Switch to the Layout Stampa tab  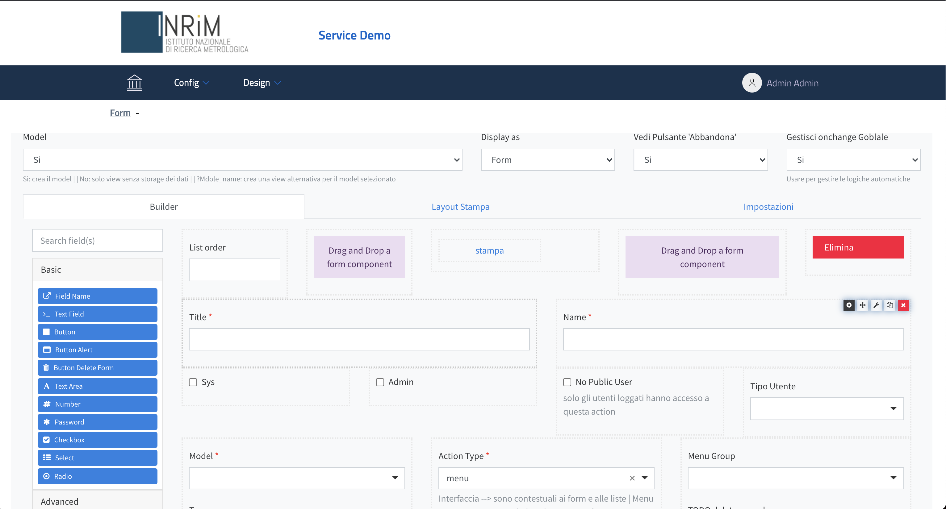(461, 206)
